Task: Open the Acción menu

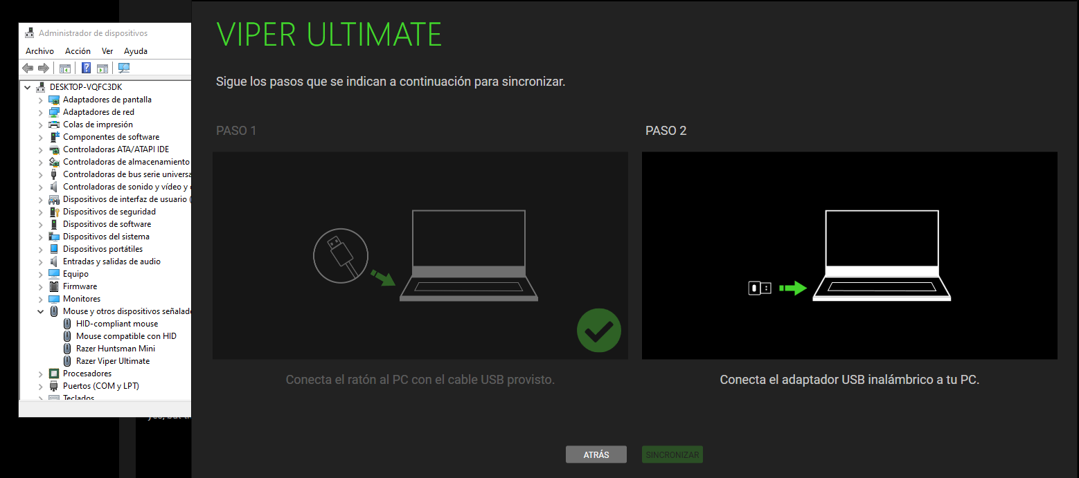Action: tap(78, 51)
